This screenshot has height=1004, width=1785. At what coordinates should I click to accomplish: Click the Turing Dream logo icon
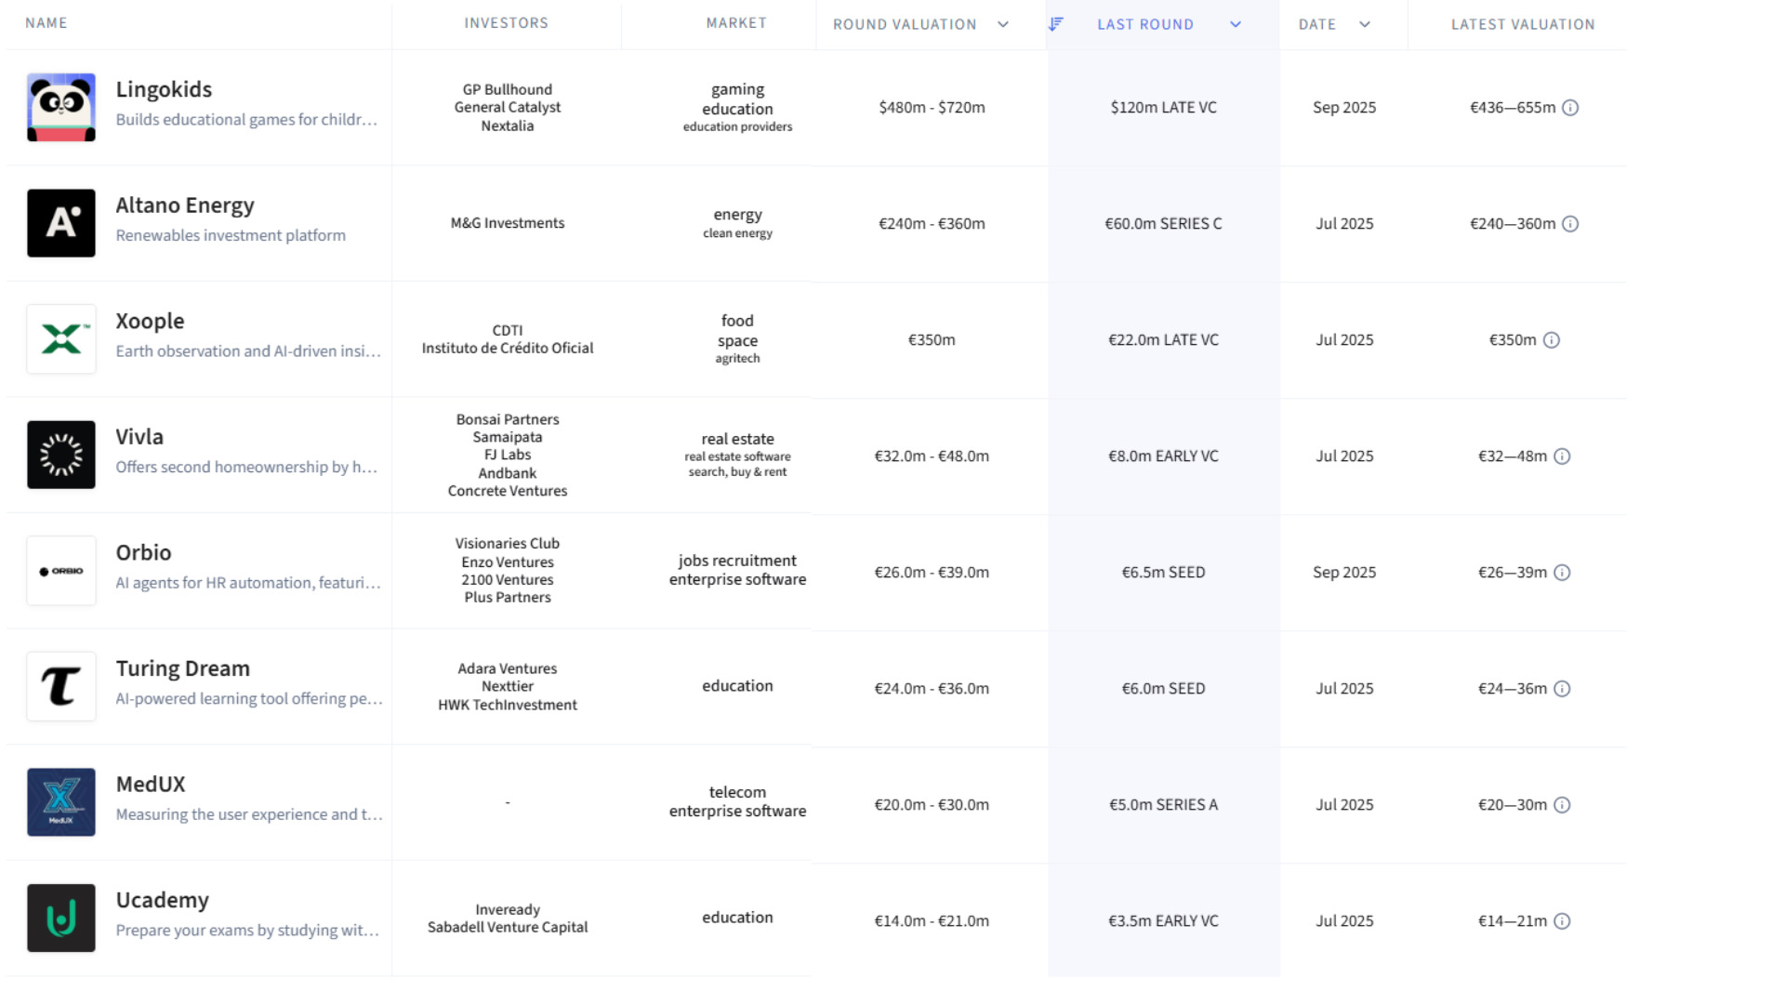61,687
